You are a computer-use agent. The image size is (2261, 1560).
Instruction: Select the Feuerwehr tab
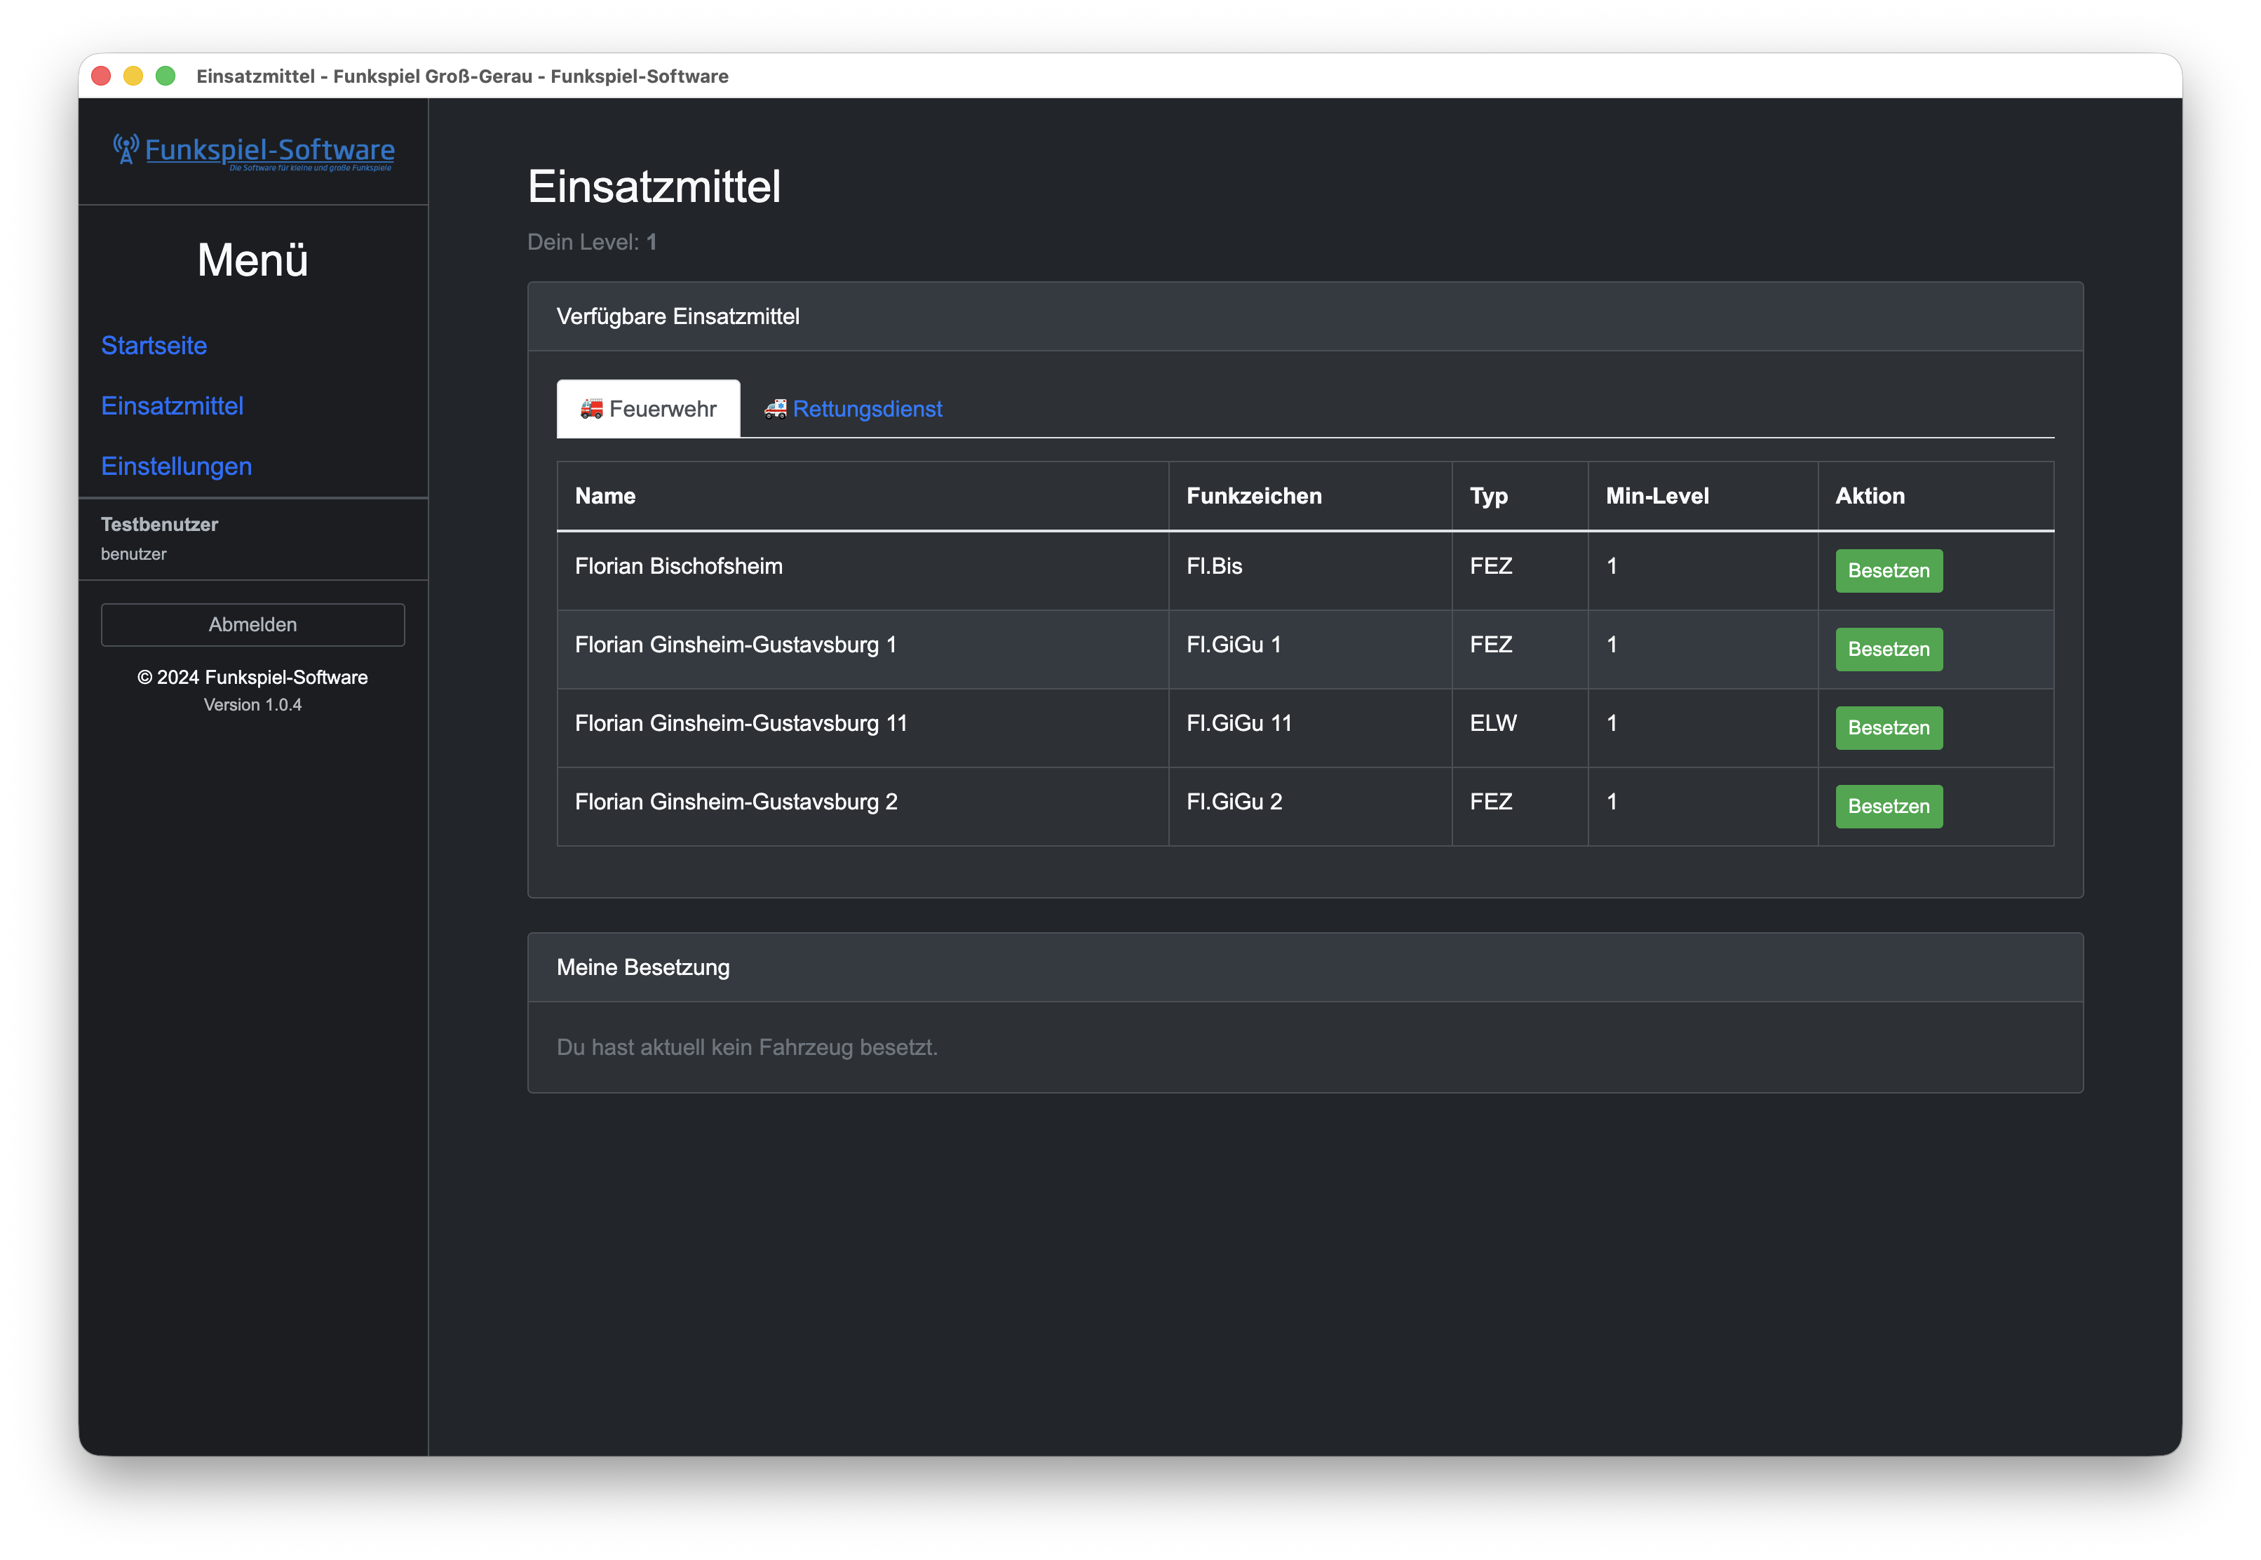tap(648, 408)
